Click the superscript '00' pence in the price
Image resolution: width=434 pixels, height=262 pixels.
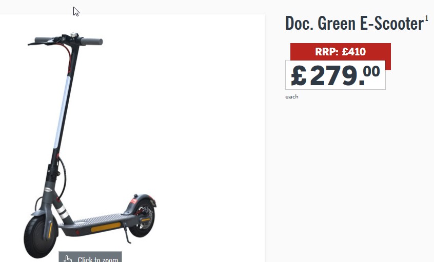371,71
